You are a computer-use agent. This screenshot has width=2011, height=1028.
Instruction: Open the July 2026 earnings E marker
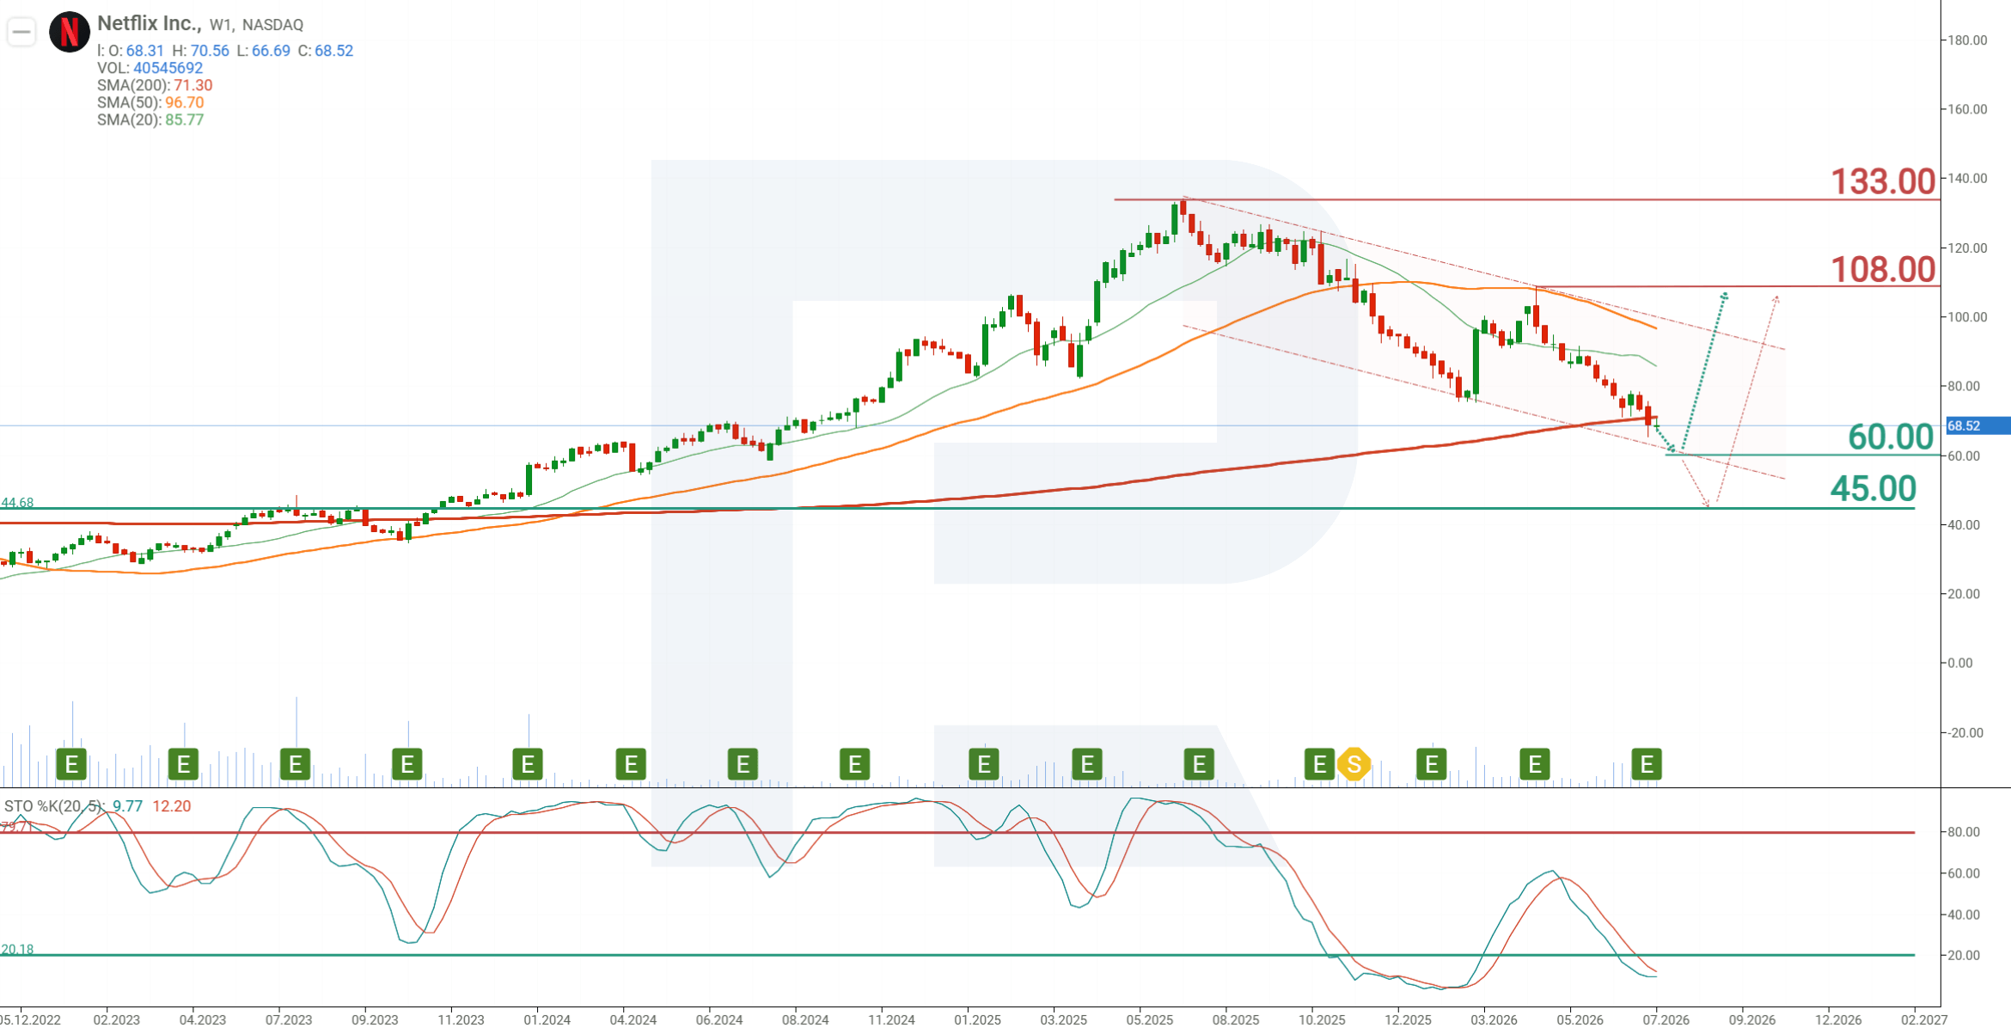pyautogui.click(x=1647, y=763)
